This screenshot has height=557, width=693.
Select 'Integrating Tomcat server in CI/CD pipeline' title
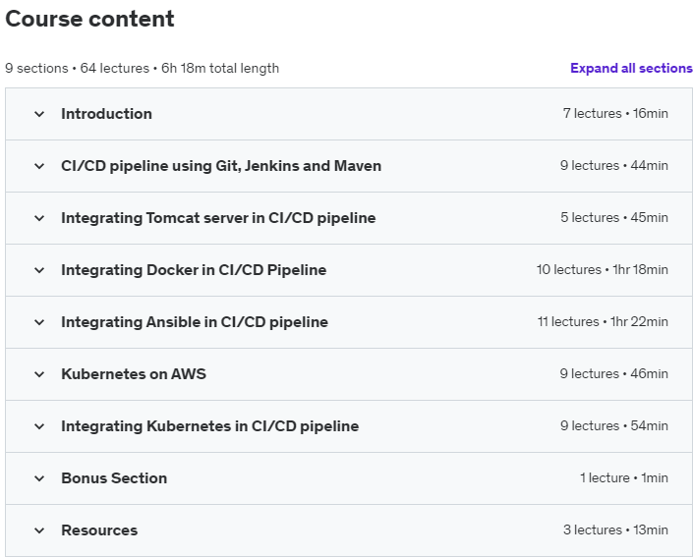(x=218, y=218)
